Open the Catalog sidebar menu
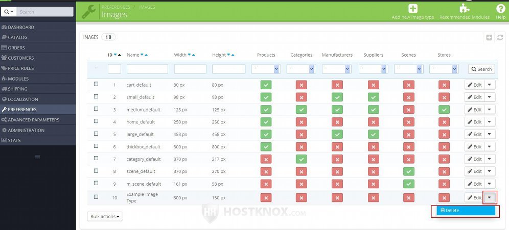Viewport: 509px width, 230px height. pyautogui.click(x=38, y=37)
